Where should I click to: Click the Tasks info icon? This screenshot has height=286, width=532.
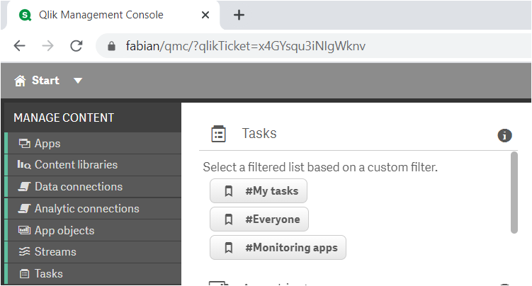(504, 135)
